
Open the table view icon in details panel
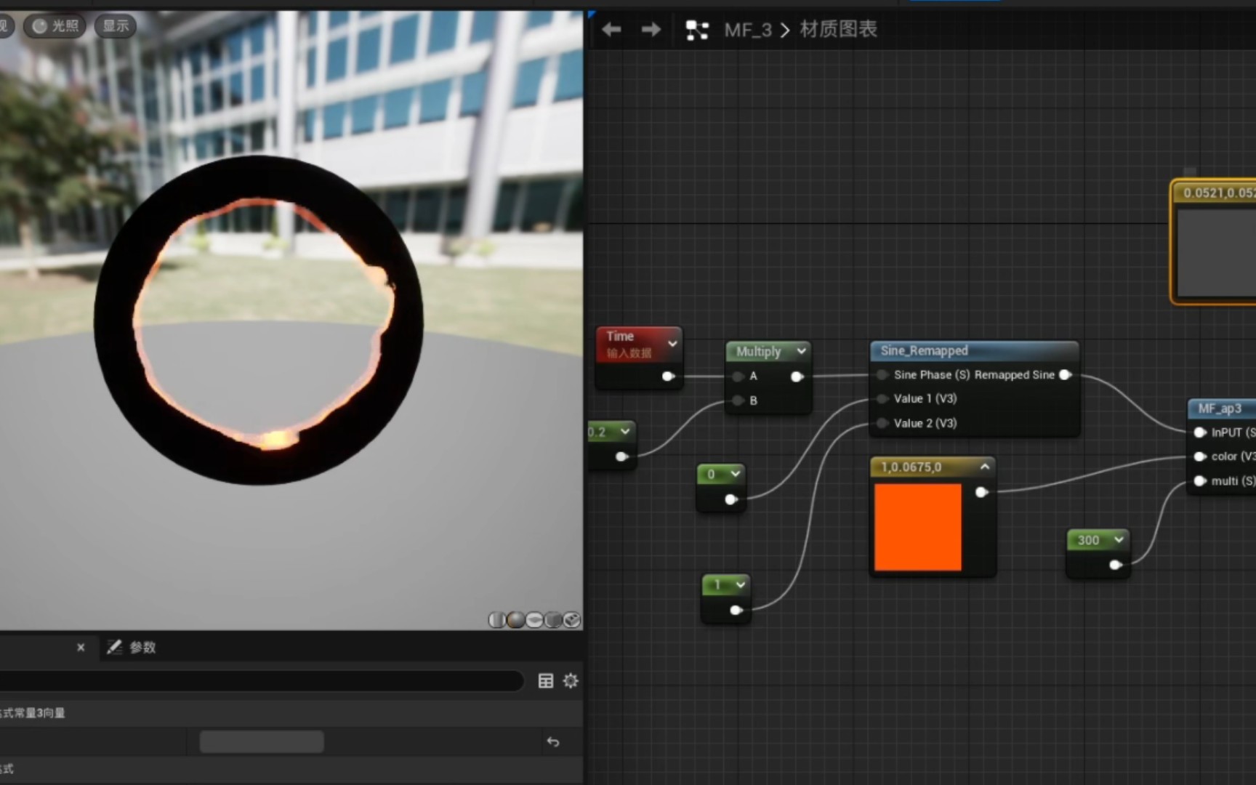[x=546, y=681]
